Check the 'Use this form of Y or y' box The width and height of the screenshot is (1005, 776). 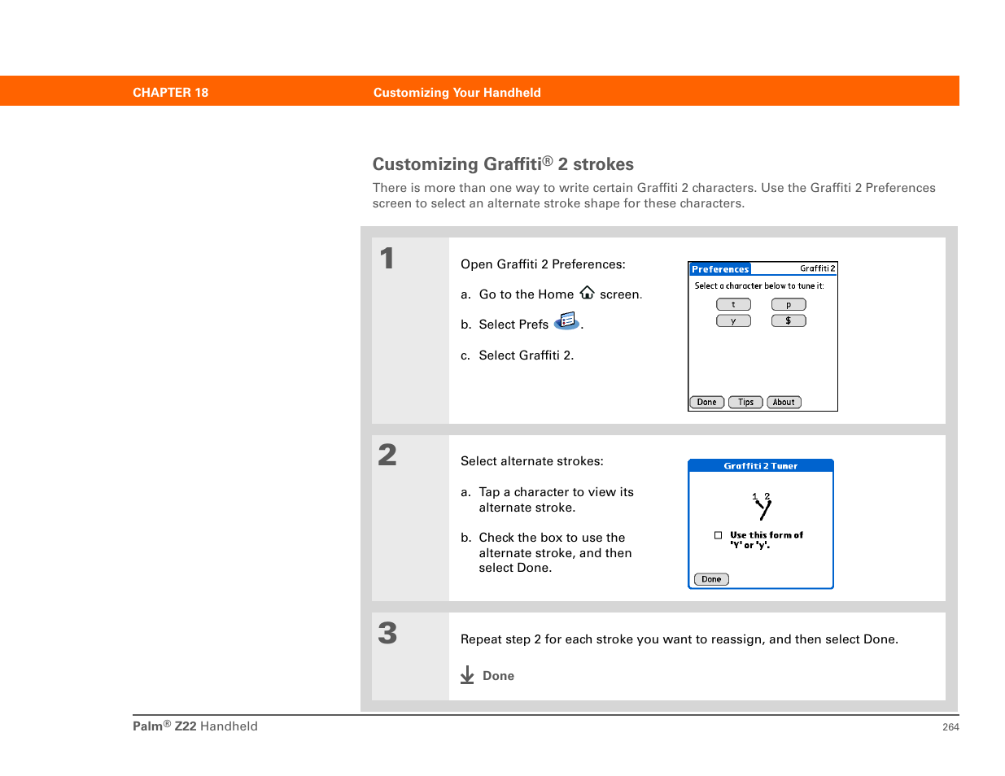click(719, 535)
